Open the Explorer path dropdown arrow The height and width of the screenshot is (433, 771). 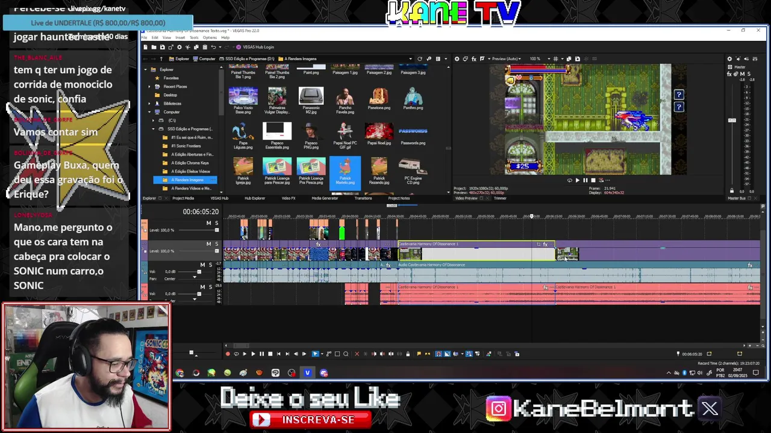pyautogui.click(x=410, y=58)
